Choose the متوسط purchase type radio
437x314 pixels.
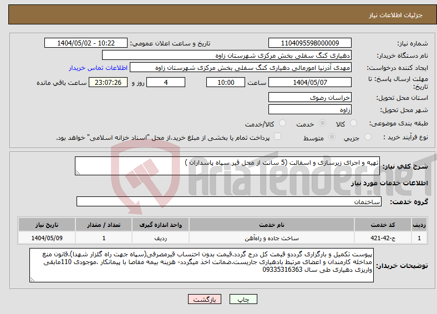coord(332,136)
